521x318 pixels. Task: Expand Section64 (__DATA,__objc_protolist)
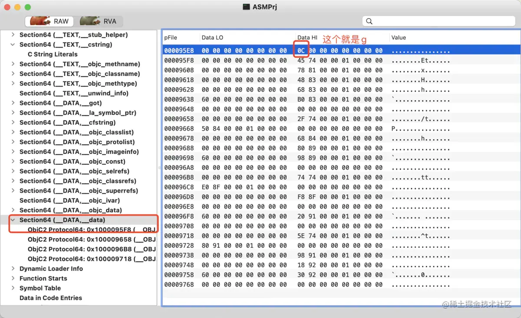(13, 142)
